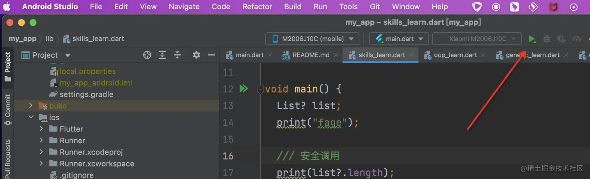Image resolution: width=590 pixels, height=179 pixels.
Task: Click the Expand All icon in Project panel
Action: coord(162,55)
